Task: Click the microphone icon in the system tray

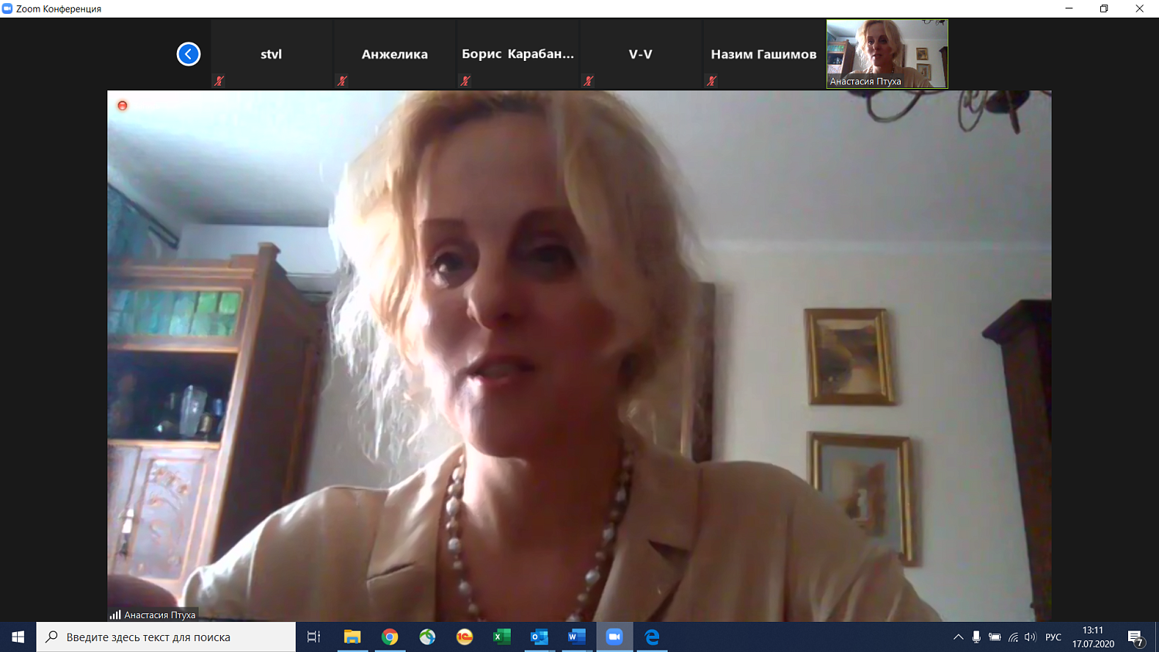Action: click(x=977, y=637)
